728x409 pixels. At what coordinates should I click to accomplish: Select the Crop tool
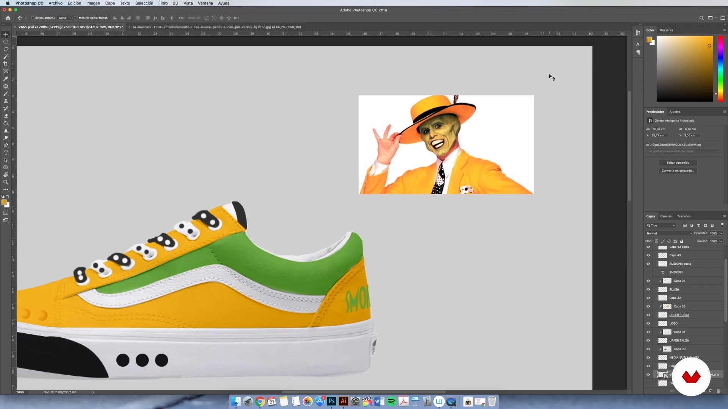[x=6, y=64]
